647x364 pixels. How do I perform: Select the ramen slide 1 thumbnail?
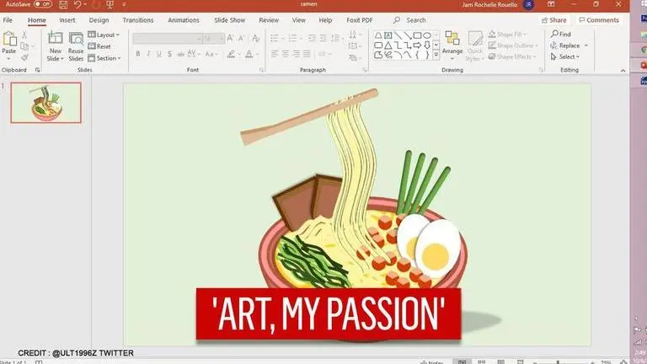coord(45,102)
